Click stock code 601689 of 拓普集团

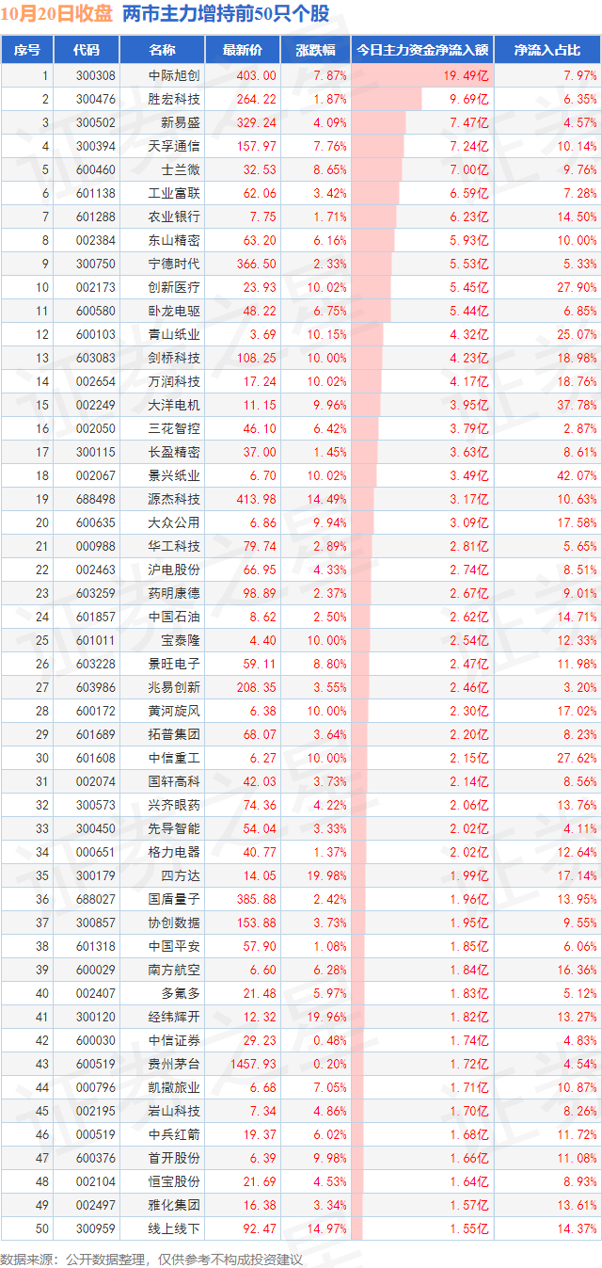(96, 734)
